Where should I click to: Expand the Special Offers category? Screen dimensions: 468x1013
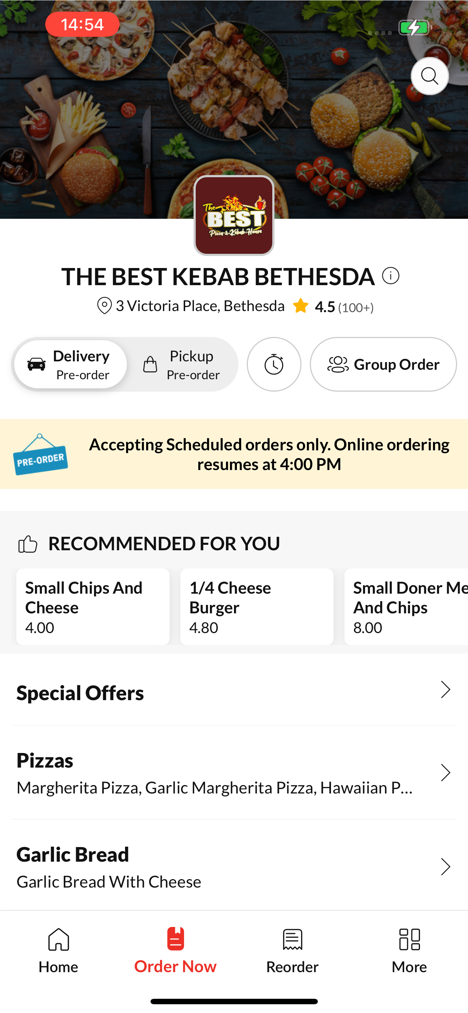click(x=234, y=692)
